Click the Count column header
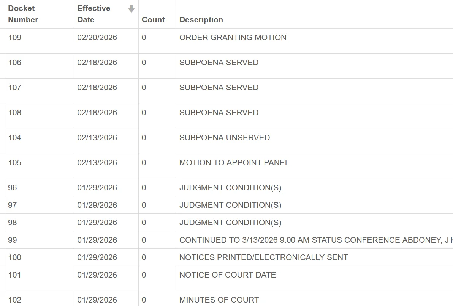453x306 pixels. [x=153, y=20]
